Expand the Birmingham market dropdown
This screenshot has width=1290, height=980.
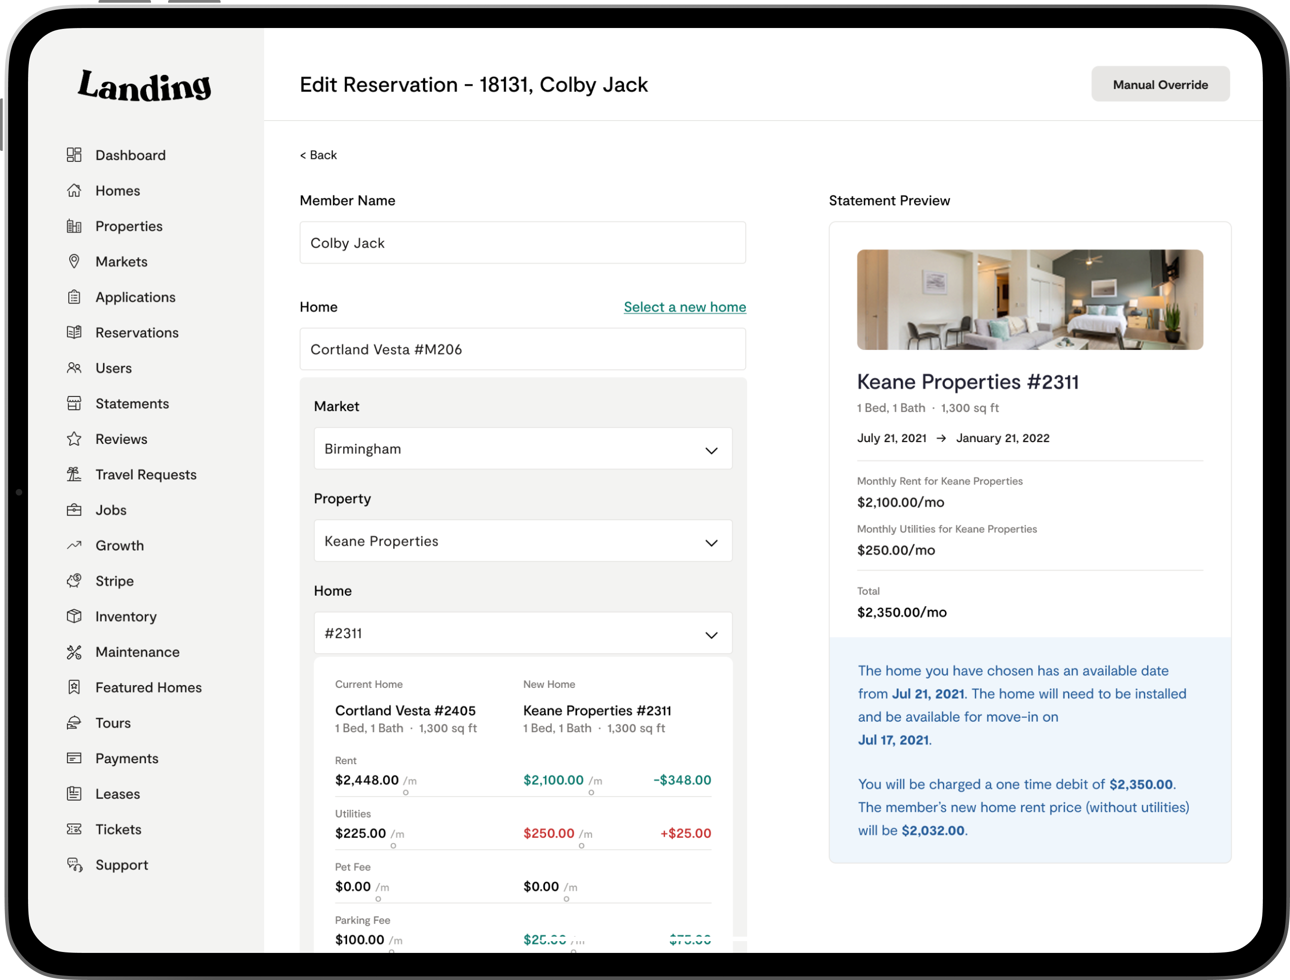[523, 448]
